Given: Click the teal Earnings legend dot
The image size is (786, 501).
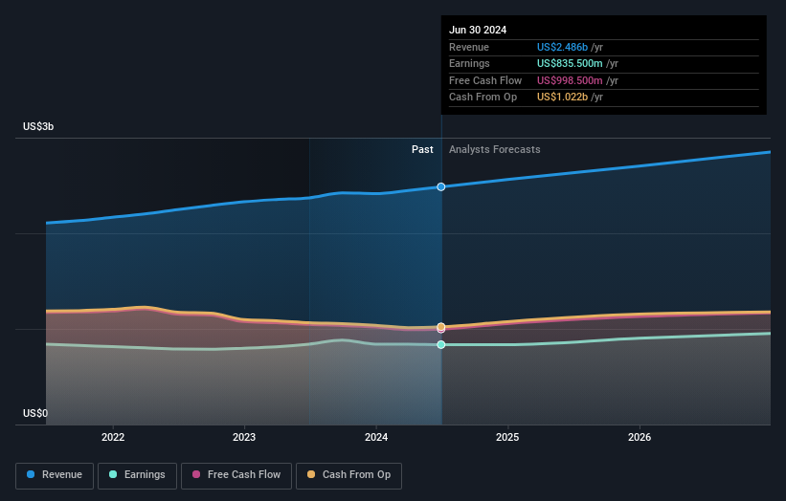Looking at the screenshot, I should (x=113, y=474).
